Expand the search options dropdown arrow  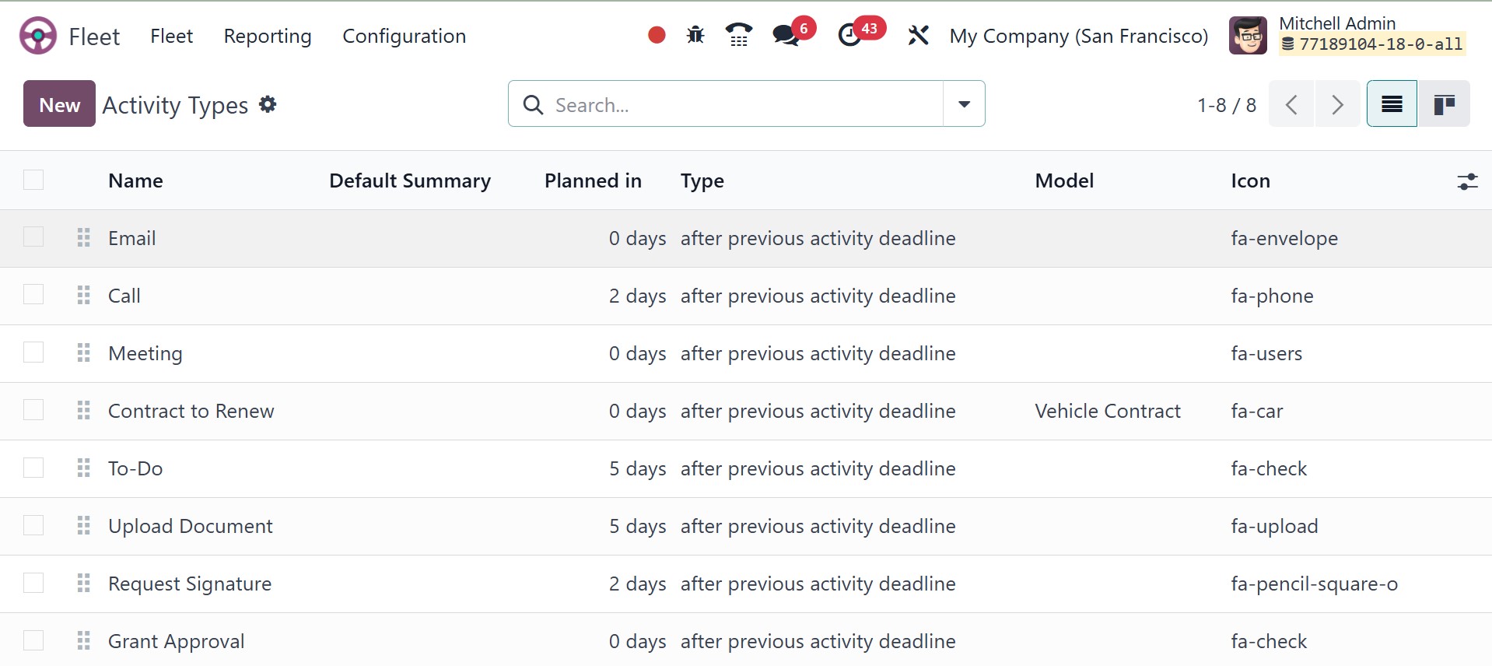pyautogui.click(x=964, y=104)
